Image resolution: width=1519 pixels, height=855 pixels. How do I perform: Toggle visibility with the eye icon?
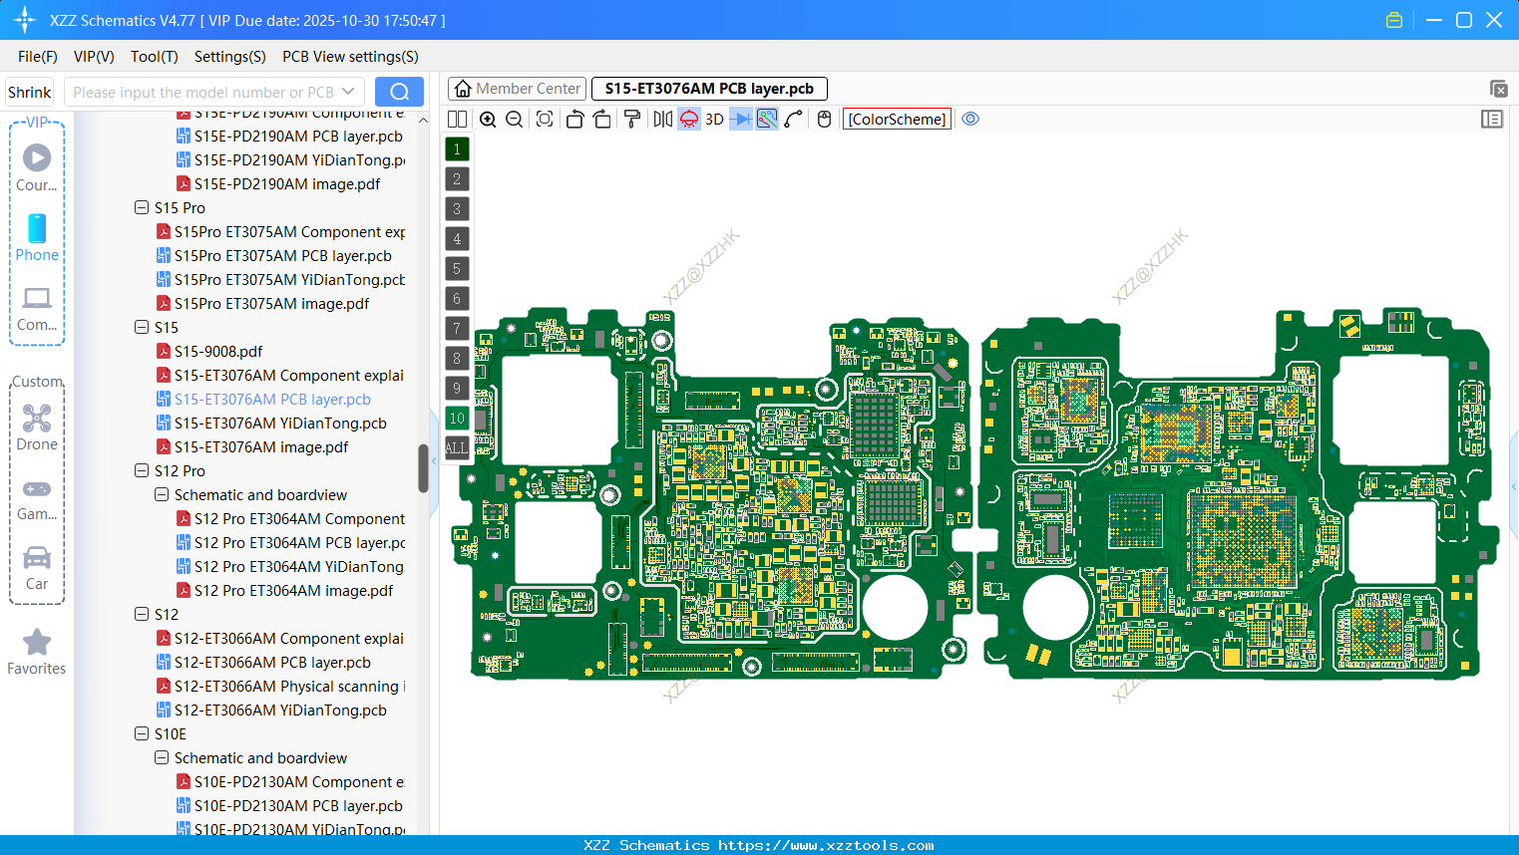point(970,119)
